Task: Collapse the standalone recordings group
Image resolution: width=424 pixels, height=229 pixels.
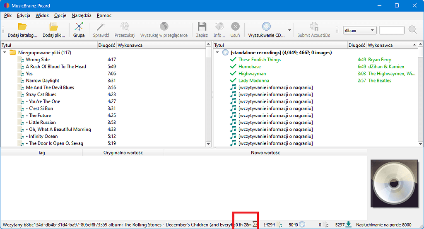Action: coord(217,53)
